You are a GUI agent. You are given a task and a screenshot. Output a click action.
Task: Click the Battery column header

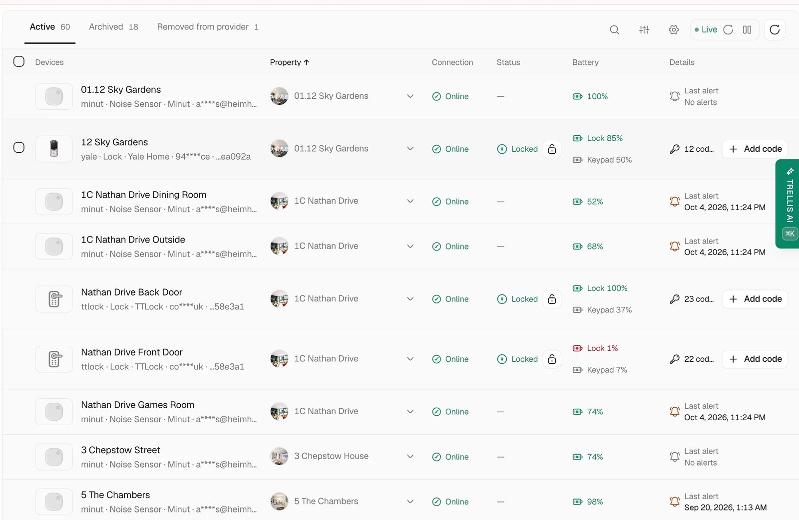coord(585,62)
